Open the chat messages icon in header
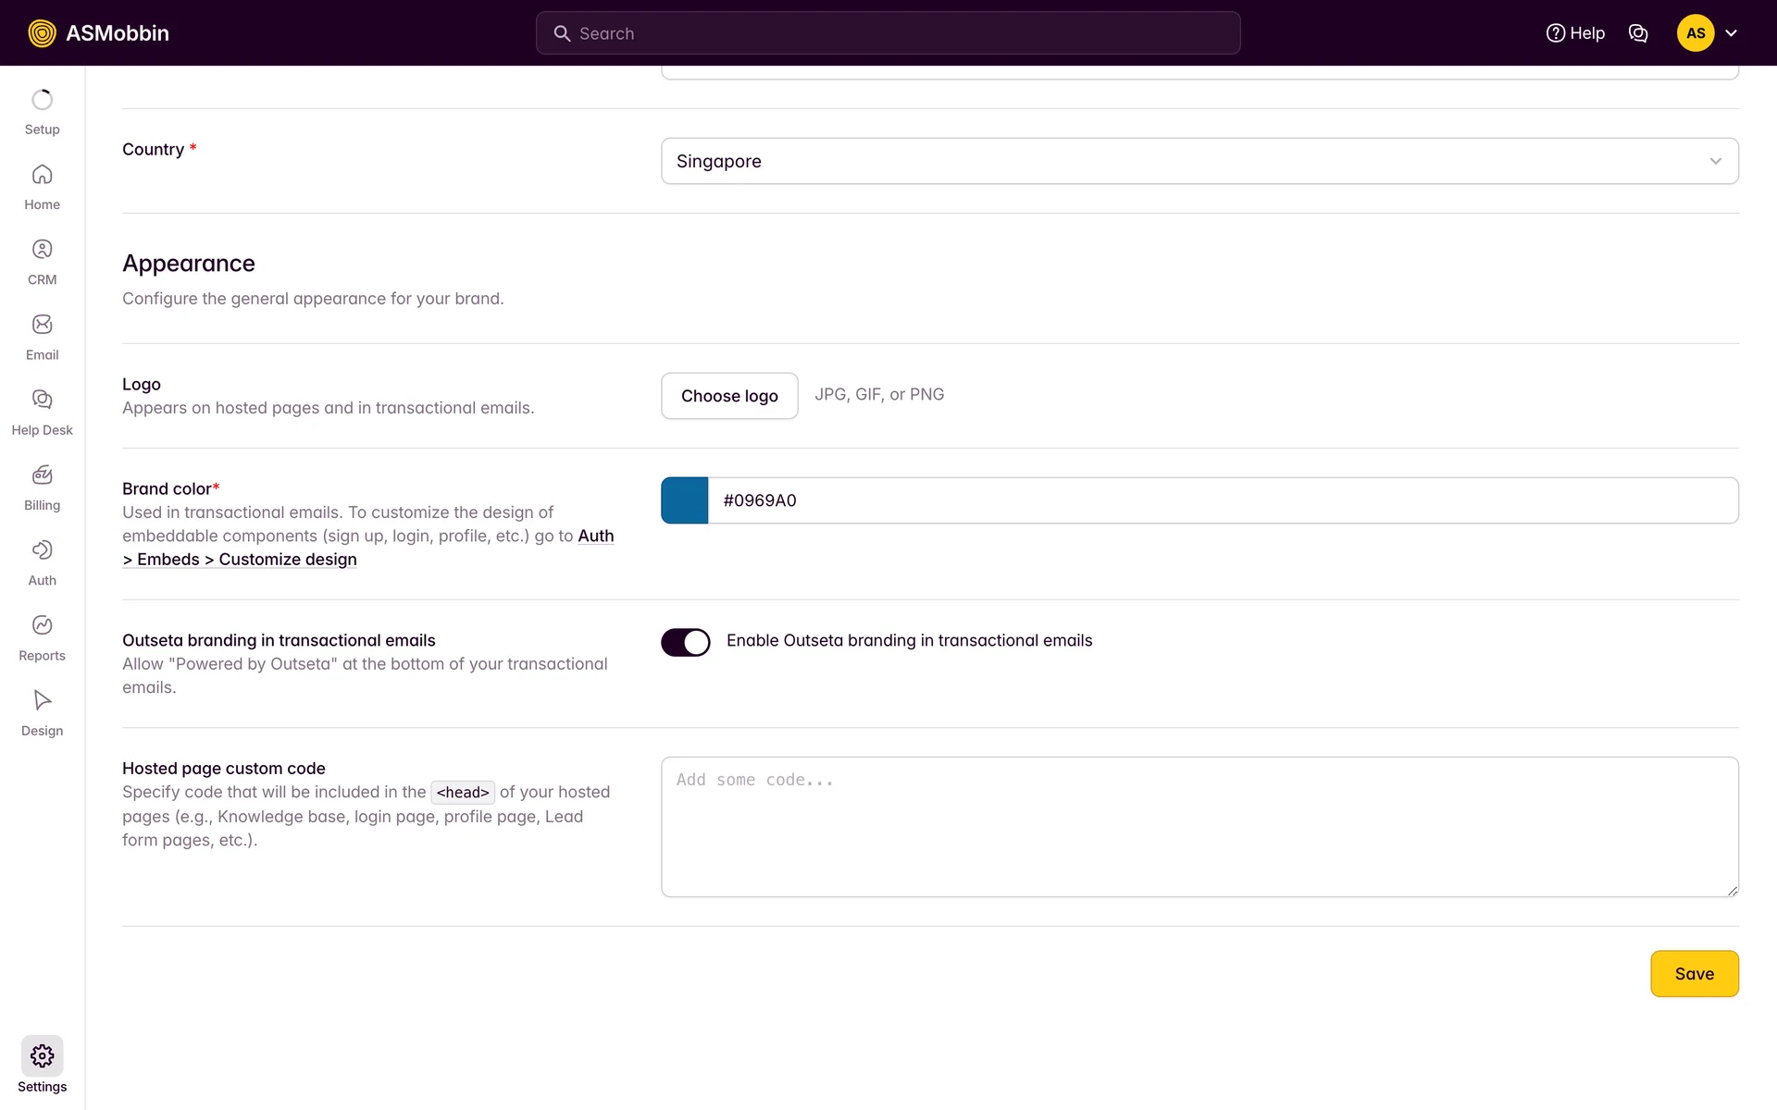The image size is (1777, 1110). (1637, 33)
